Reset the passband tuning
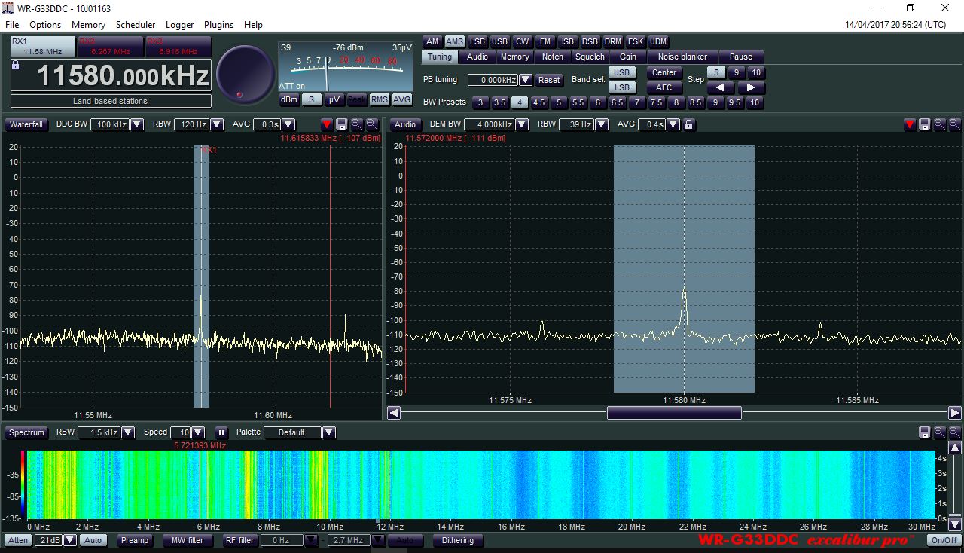The height and width of the screenshot is (553, 964). click(549, 80)
